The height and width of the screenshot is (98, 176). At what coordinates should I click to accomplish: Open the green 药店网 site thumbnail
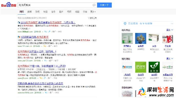pyautogui.click(x=141, y=67)
